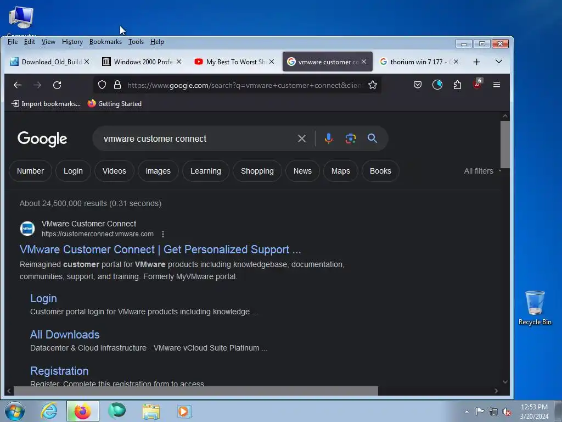Filter results by Login chip
The width and height of the screenshot is (562, 422).
point(73,171)
